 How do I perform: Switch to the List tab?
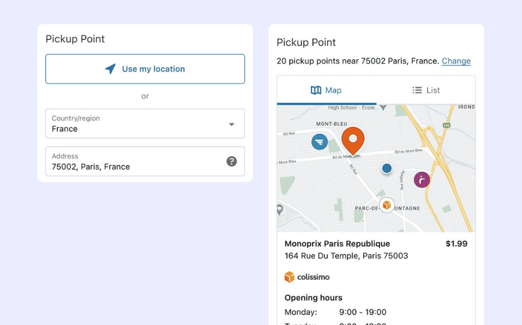pos(426,90)
